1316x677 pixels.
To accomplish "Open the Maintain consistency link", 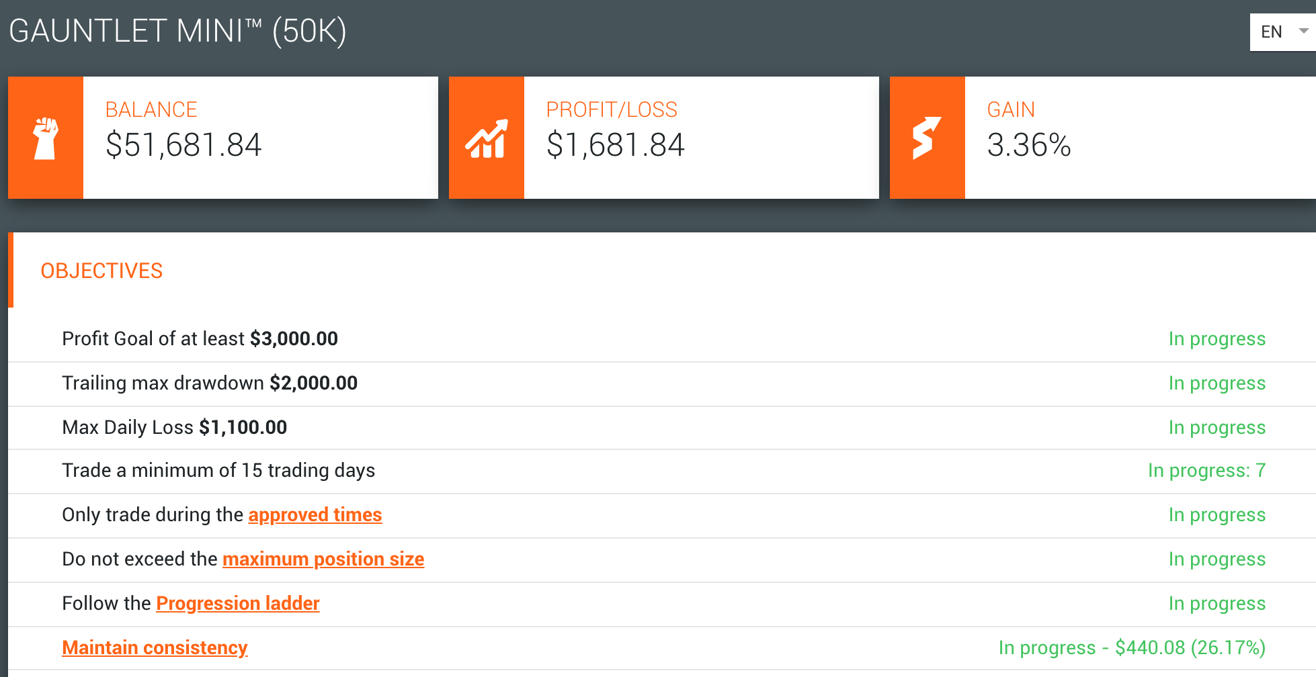I will (155, 647).
